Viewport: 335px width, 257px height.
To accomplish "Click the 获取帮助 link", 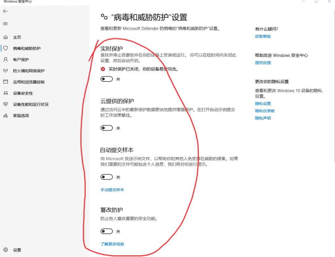I will coord(263,37).
